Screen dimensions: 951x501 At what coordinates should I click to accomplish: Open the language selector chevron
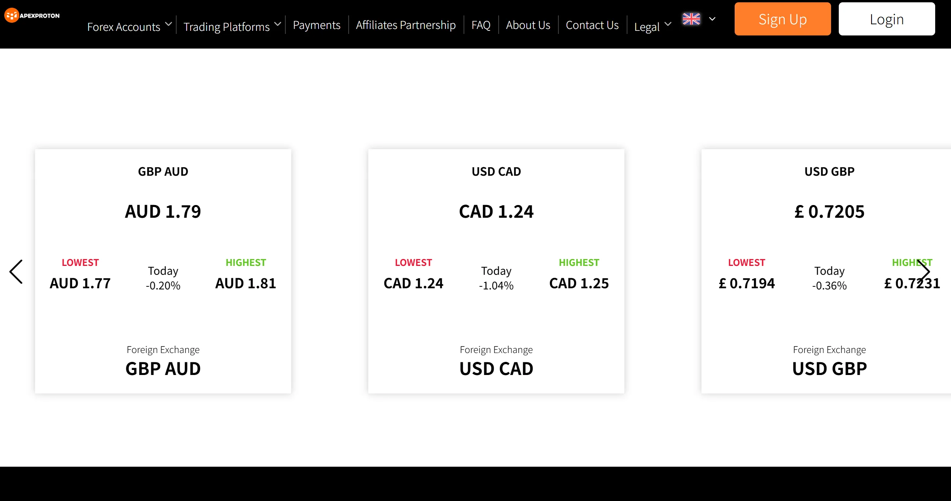point(712,19)
